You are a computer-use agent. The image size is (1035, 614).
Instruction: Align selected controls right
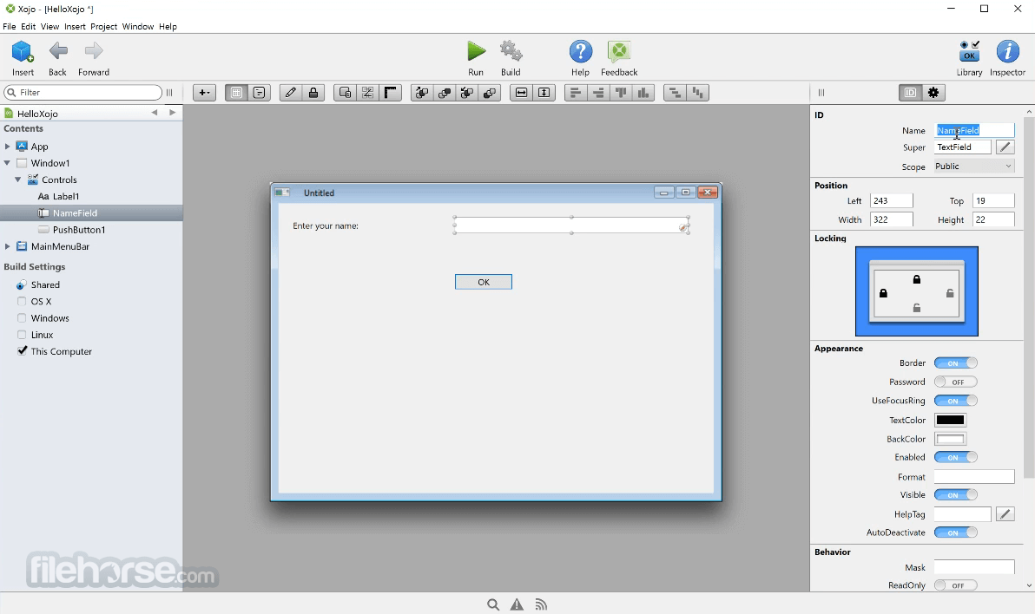pyautogui.click(x=599, y=93)
